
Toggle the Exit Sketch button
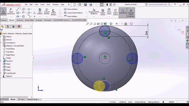(3, 11)
